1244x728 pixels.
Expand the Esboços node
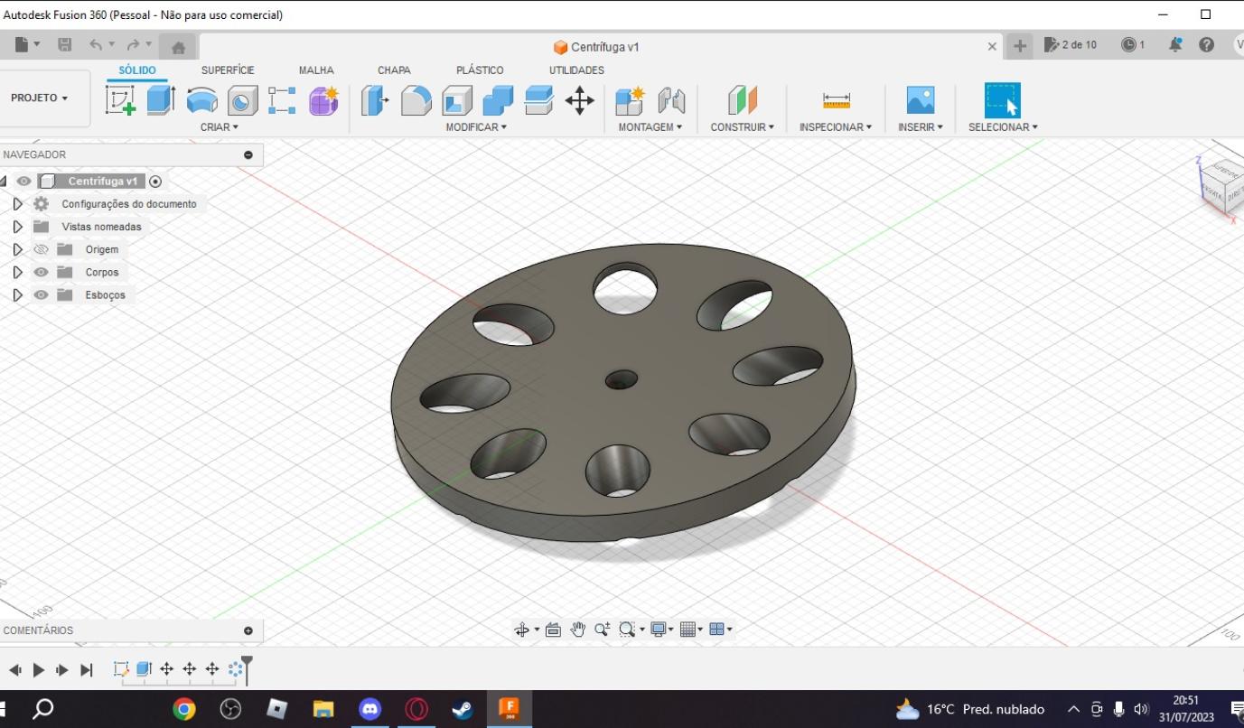pyautogui.click(x=17, y=294)
